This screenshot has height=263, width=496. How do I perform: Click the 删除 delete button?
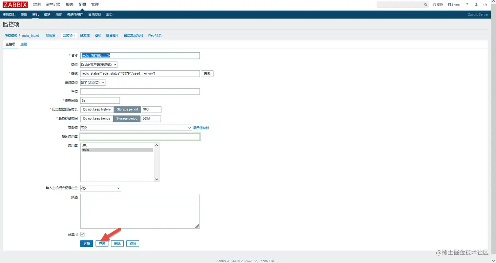pyautogui.click(x=117, y=244)
